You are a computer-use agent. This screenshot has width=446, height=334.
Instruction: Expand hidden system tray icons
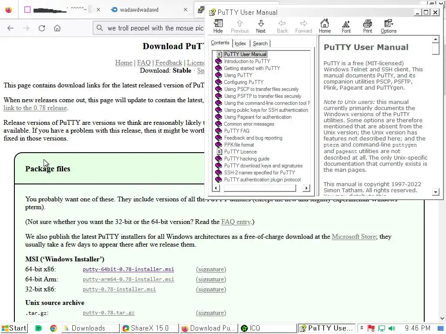[362, 328]
